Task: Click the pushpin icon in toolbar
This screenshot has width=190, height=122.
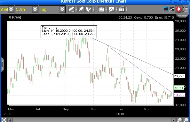Action: tap(81, 9)
